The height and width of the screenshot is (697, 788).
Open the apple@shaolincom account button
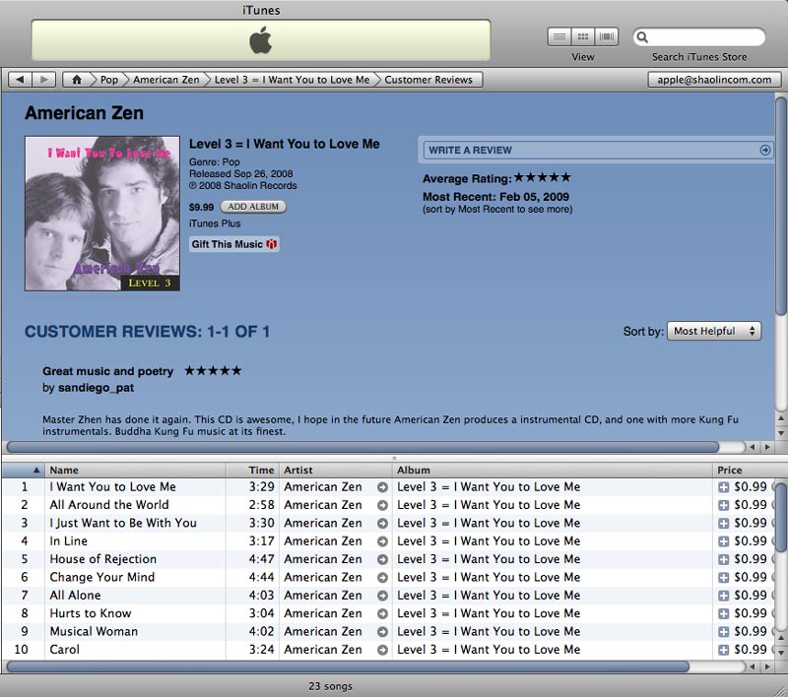711,80
